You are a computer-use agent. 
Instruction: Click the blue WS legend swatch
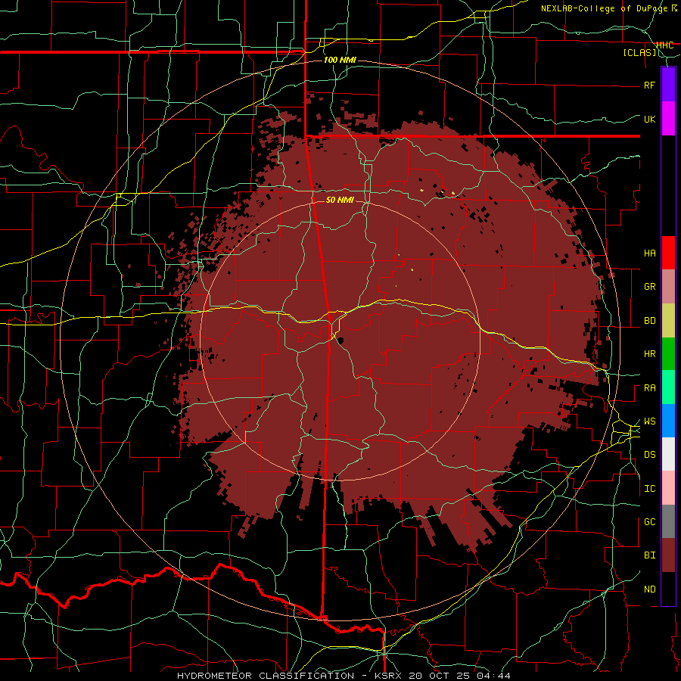click(x=668, y=421)
